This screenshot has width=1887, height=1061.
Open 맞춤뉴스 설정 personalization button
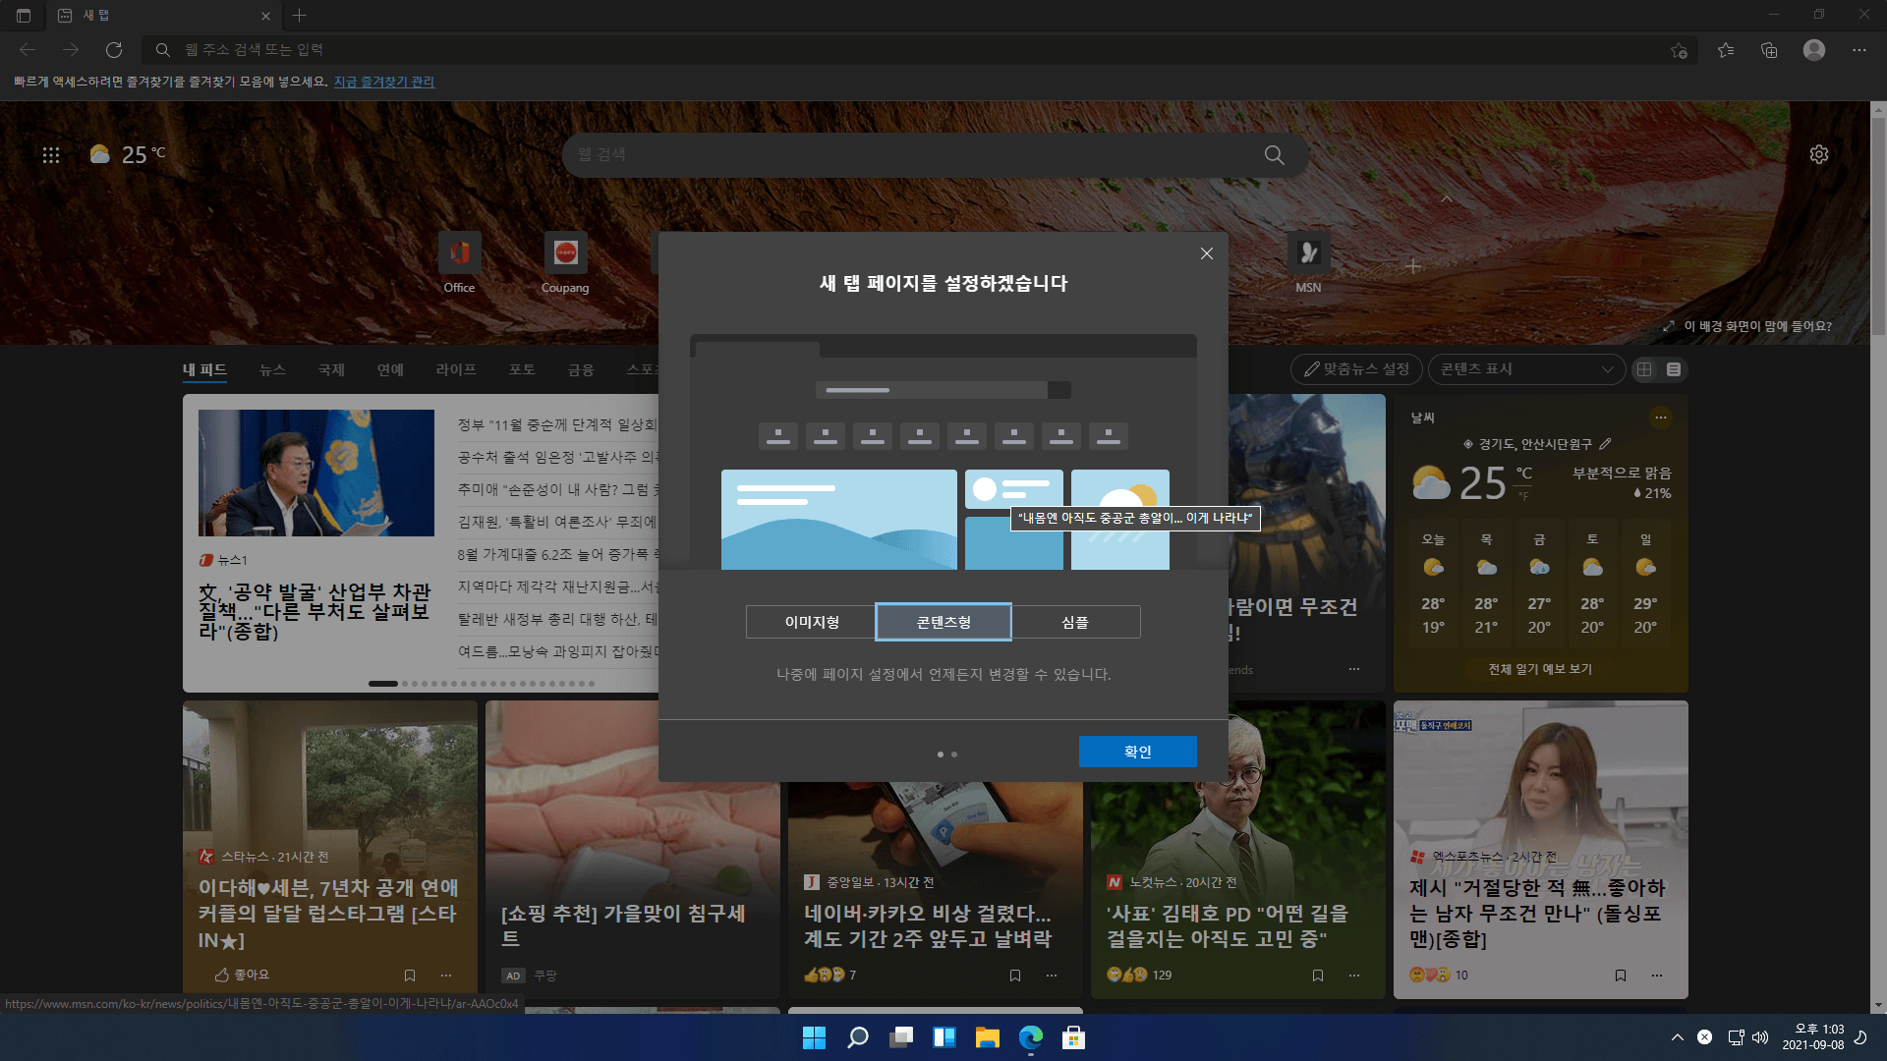(1356, 369)
